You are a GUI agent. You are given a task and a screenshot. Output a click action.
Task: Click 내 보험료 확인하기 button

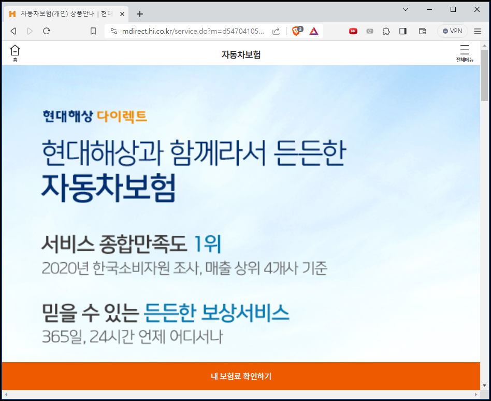coord(241,376)
